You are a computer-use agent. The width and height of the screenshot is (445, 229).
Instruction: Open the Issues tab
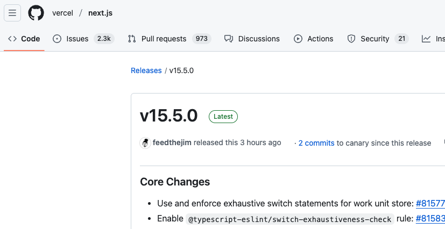click(x=83, y=39)
